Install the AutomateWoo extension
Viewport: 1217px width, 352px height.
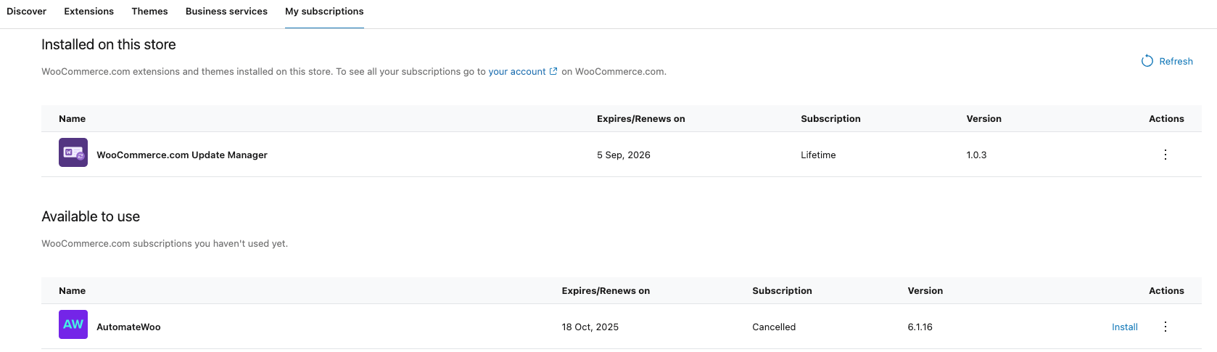[x=1125, y=327]
